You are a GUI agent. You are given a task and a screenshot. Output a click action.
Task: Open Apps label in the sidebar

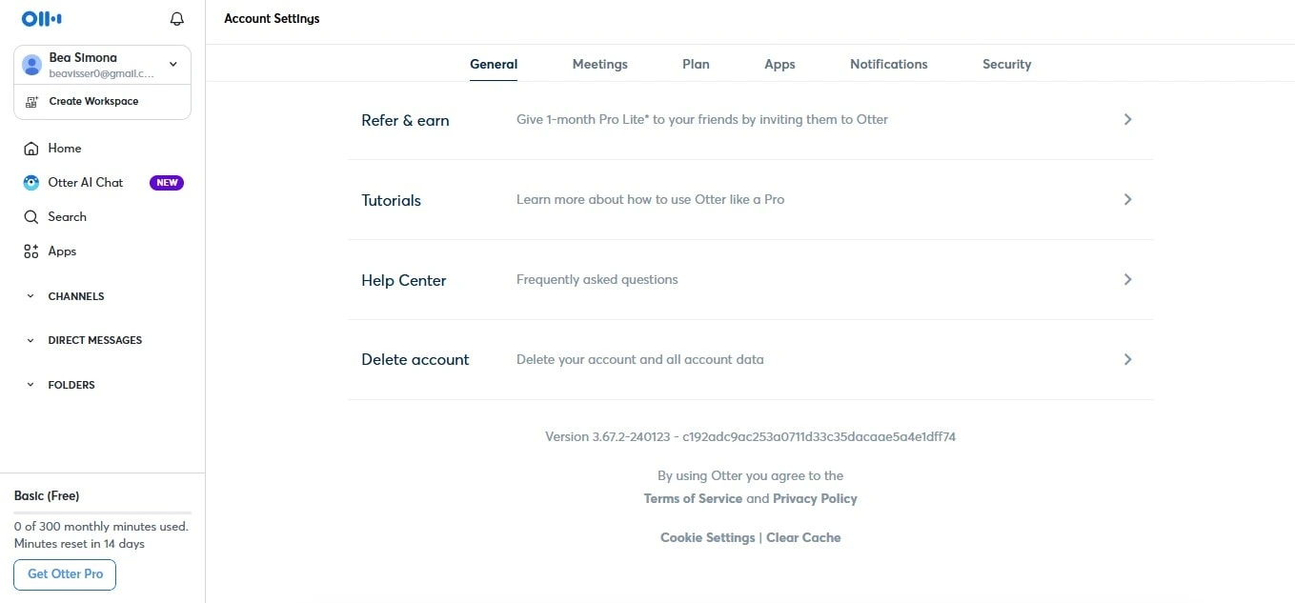coord(62,251)
